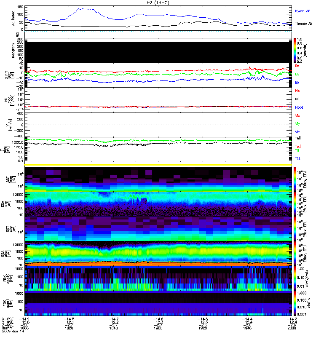Click the AE Index axis label
This screenshot has width=316, height=337.
(13, 19)
